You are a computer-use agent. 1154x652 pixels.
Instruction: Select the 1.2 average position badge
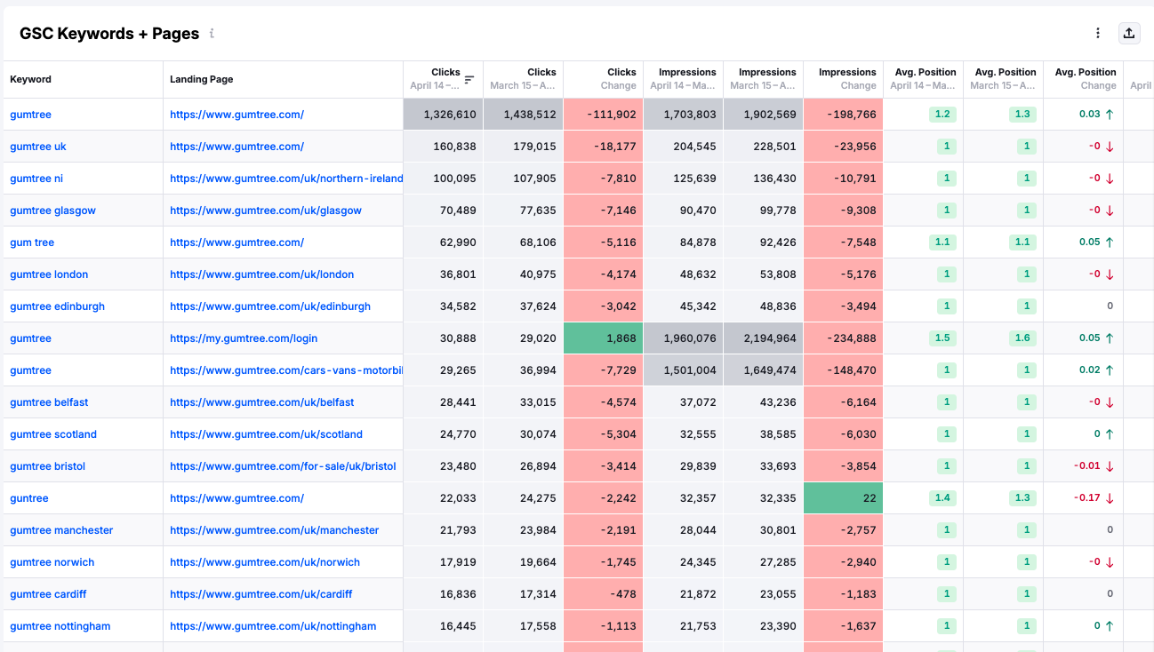pyautogui.click(x=942, y=115)
